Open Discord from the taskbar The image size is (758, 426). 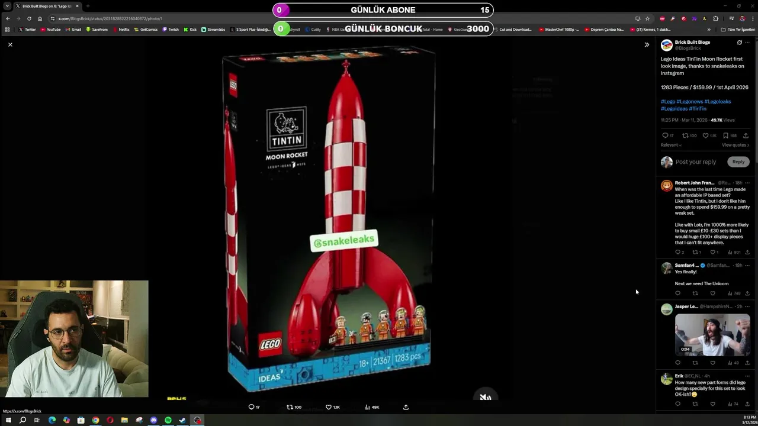click(153, 420)
